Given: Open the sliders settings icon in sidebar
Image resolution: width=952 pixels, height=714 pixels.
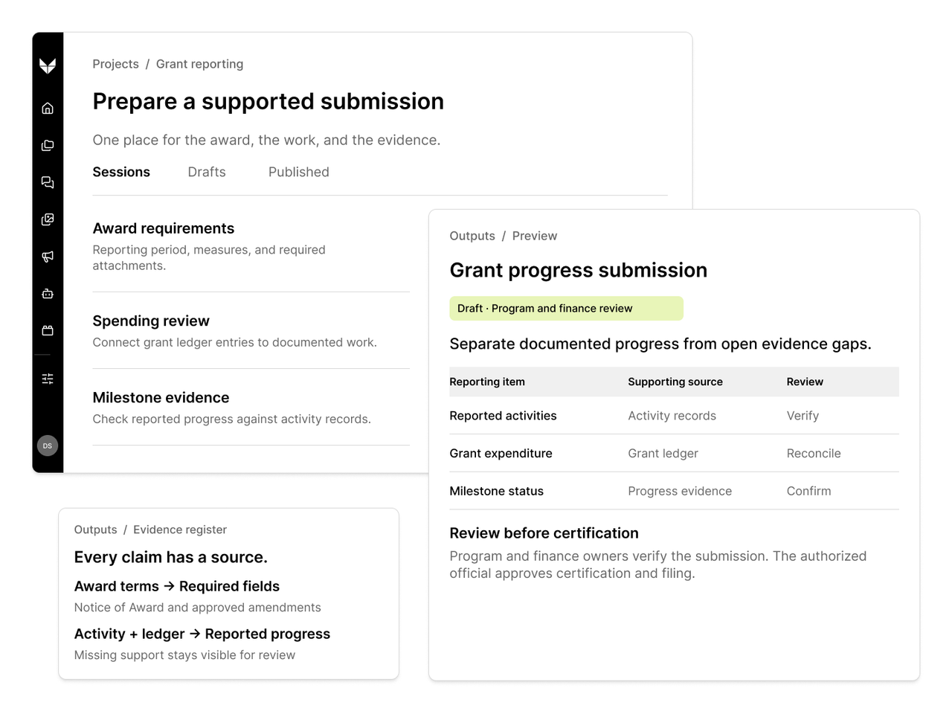Looking at the screenshot, I should coord(48,379).
